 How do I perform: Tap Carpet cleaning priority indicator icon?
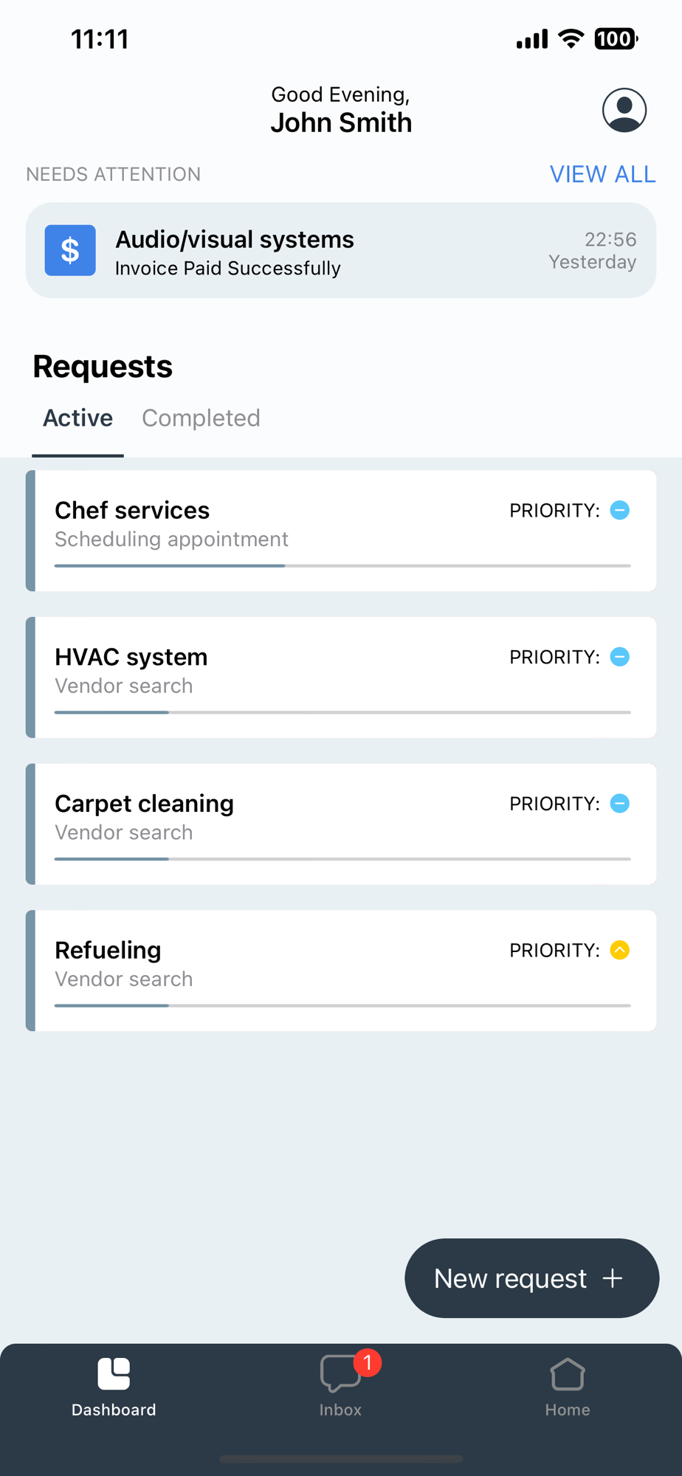[620, 803]
